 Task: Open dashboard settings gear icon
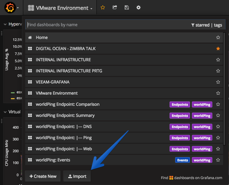click(x=138, y=8)
